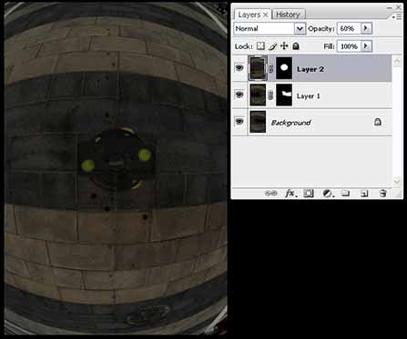407x339 pixels.
Task: Click the Opacity value field
Action: click(349, 28)
